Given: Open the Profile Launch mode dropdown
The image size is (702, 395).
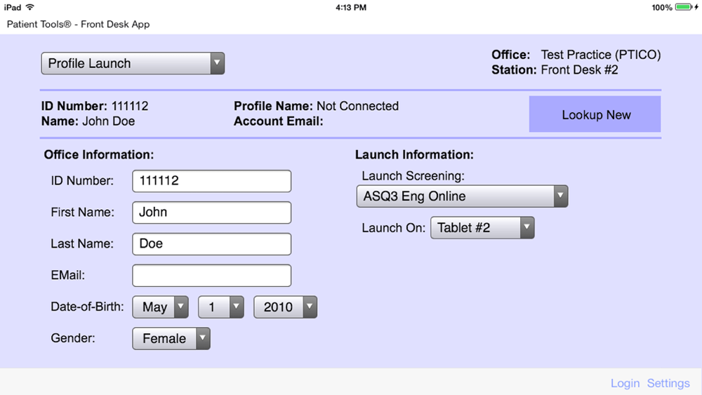Looking at the screenshot, I should coord(133,63).
